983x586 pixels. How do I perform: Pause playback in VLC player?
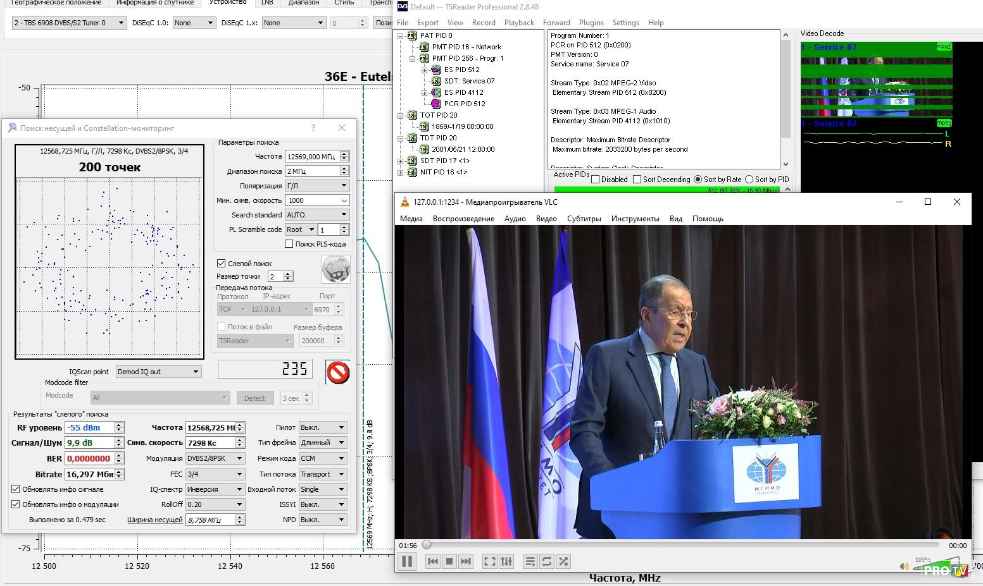[407, 561]
